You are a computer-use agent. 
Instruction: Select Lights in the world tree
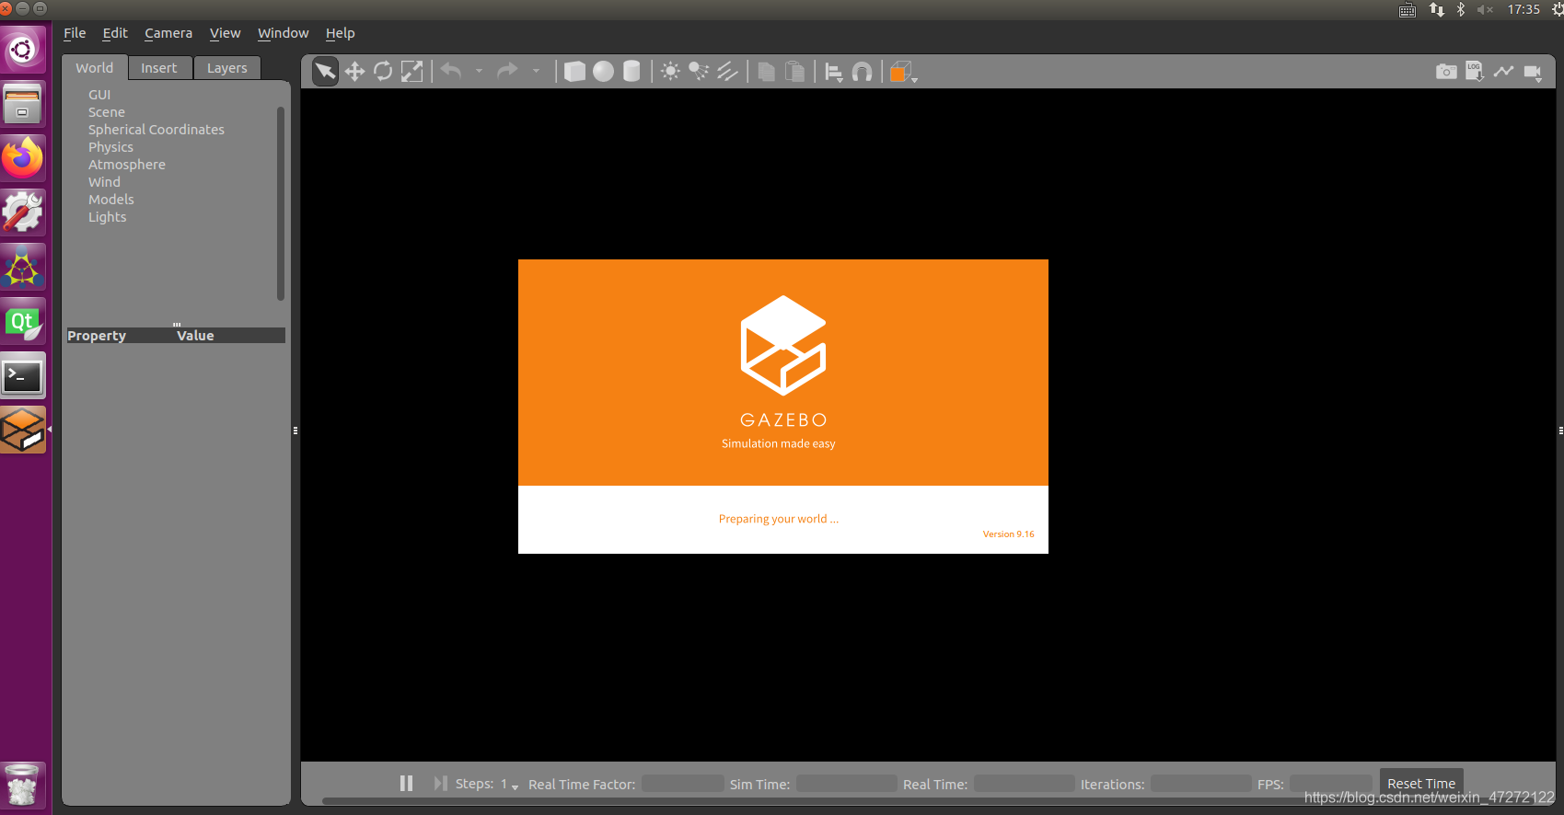(x=108, y=217)
